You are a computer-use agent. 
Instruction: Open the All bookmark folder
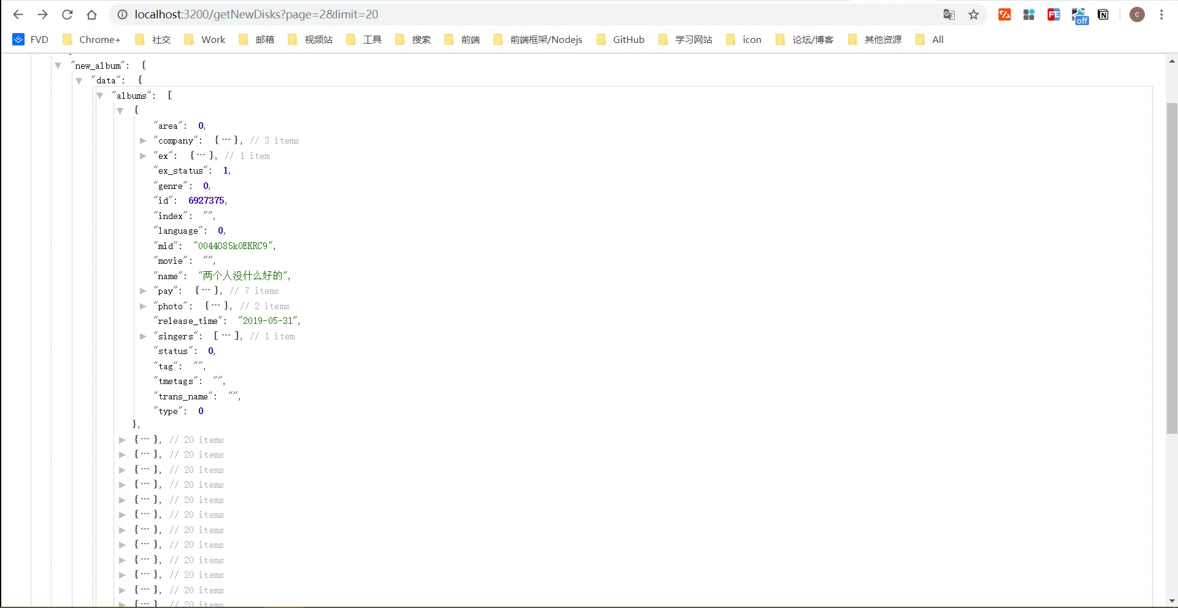pos(929,39)
